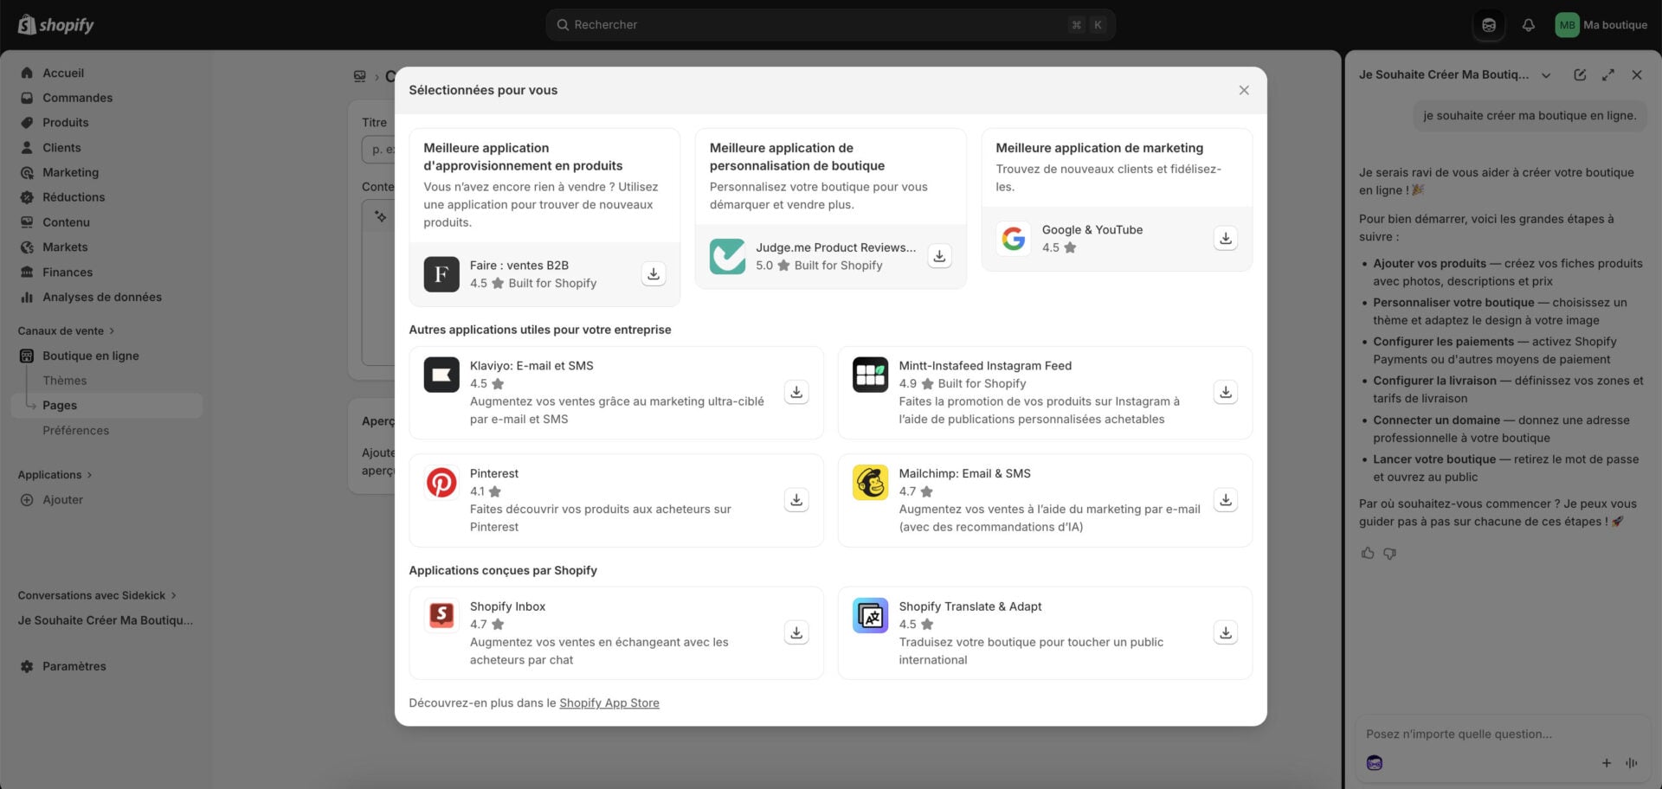
Task: Open the Sidekick conversation title dropdown
Action: (1546, 74)
